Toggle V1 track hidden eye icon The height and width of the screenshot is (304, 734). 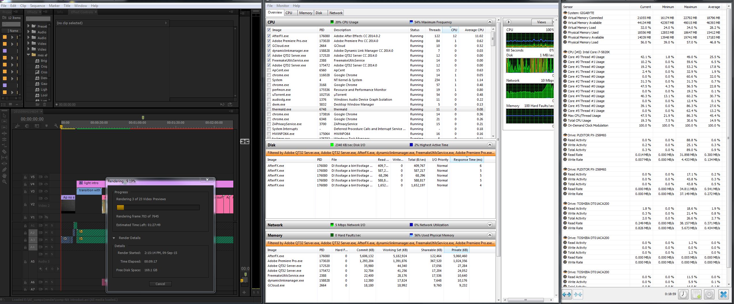point(46,217)
